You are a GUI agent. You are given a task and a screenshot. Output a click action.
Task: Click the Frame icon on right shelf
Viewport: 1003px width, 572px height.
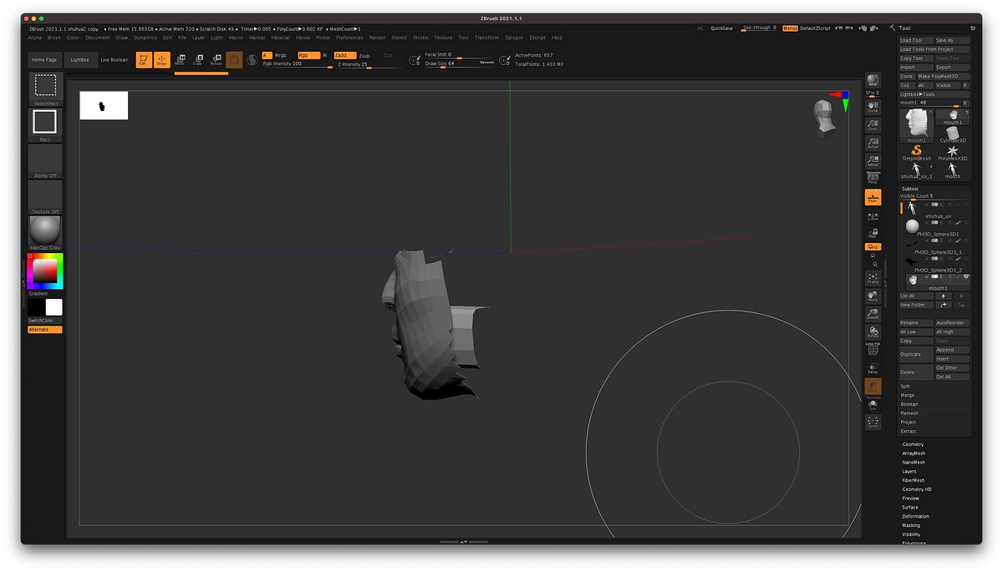coord(873,278)
